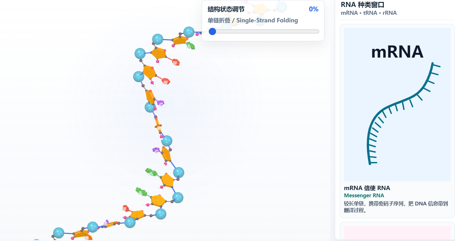Click the phosphate sphere nearest the slider panel

189,32
